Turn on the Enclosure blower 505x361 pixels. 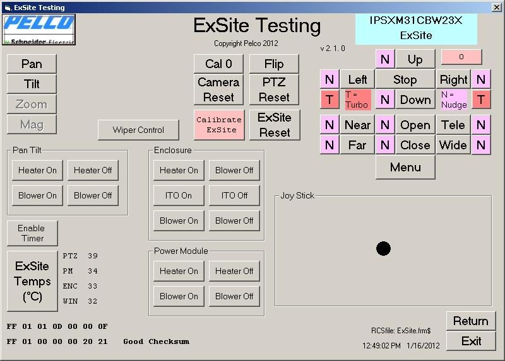(179, 221)
